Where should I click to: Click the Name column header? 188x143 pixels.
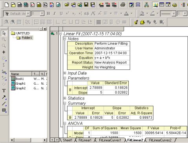(x=21, y=74)
